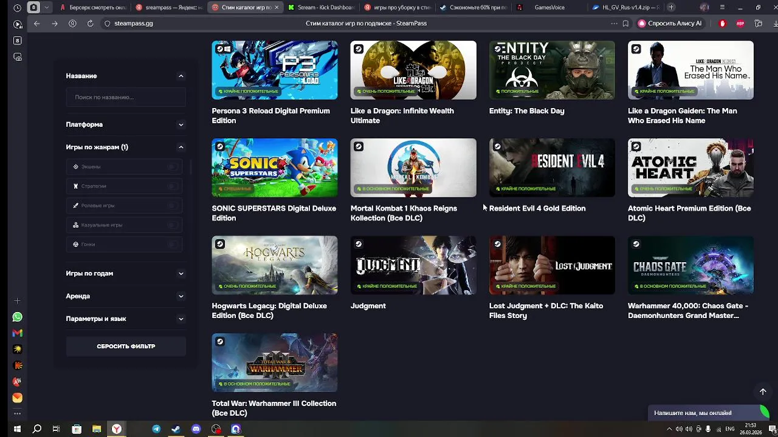This screenshot has width=778, height=437.
Task: Toggle the Экшены genre switch
Action: point(174,166)
